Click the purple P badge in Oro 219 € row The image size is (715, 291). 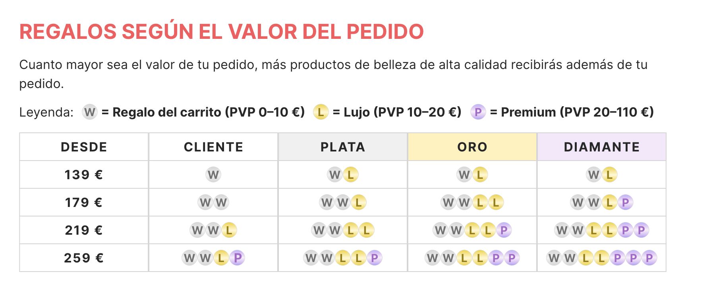pos(504,230)
